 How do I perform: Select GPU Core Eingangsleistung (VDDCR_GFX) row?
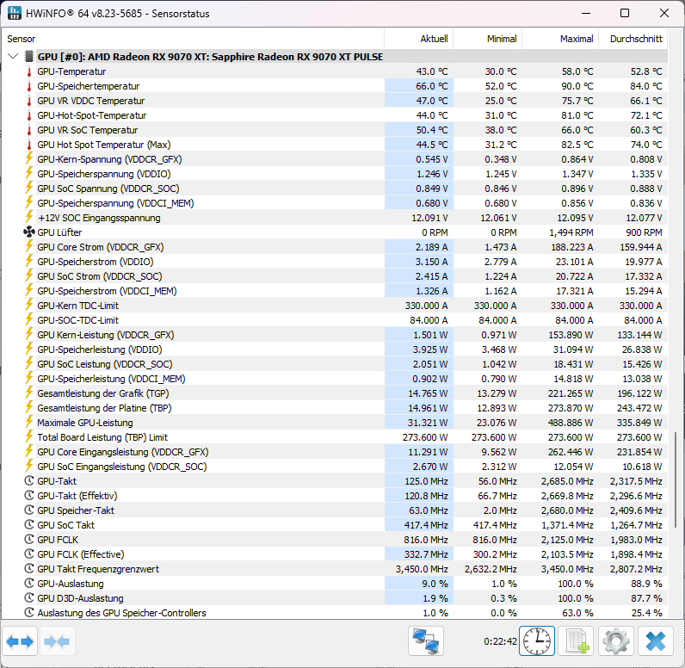pyautogui.click(x=345, y=452)
